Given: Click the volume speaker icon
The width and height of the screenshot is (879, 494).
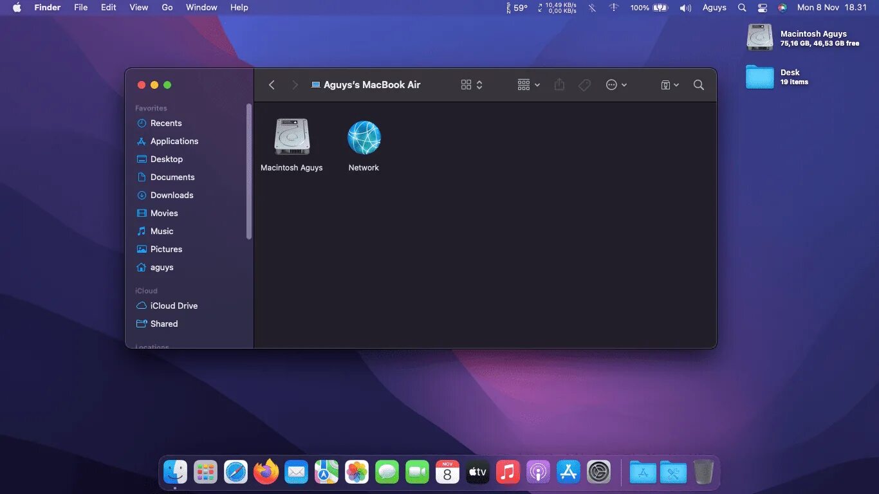Looking at the screenshot, I should click(x=686, y=8).
